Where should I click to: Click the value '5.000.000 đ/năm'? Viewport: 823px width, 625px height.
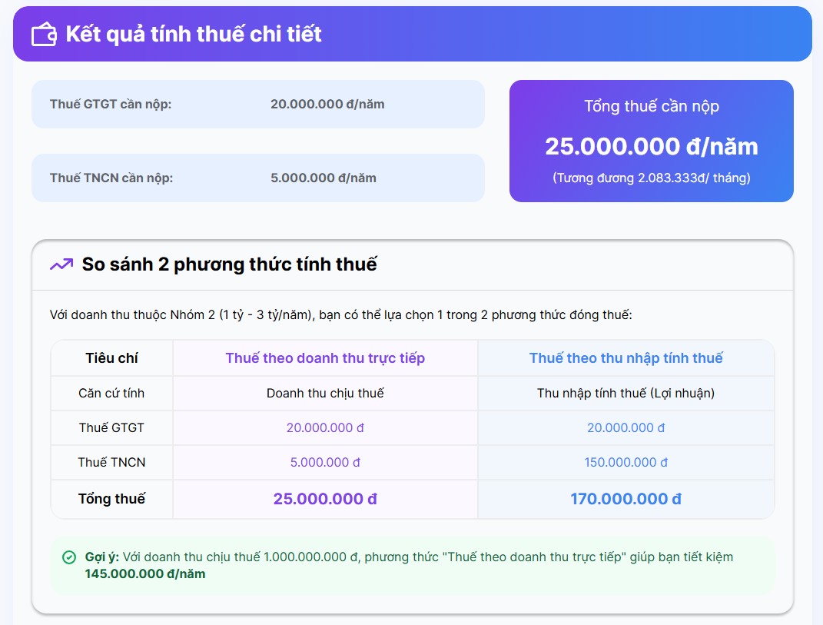pos(324,178)
